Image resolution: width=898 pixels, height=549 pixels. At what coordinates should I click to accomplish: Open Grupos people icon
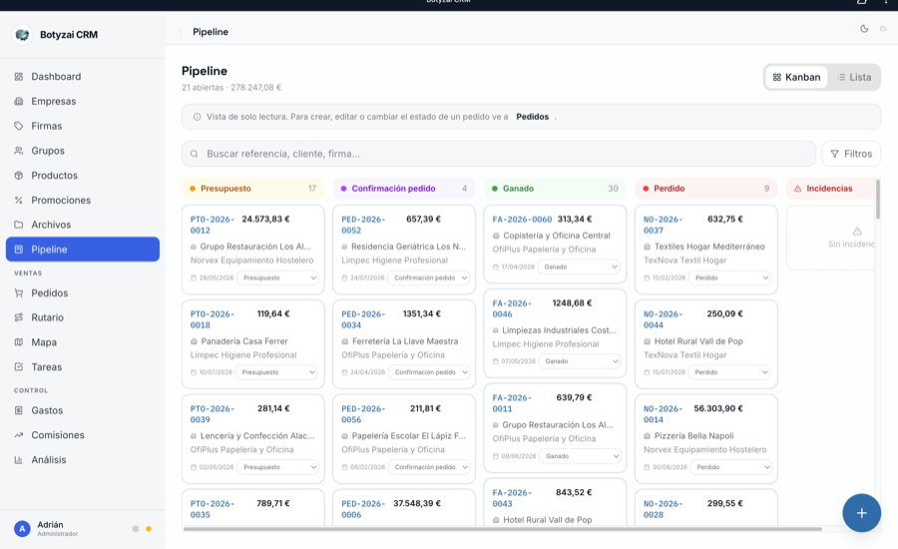click(18, 150)
